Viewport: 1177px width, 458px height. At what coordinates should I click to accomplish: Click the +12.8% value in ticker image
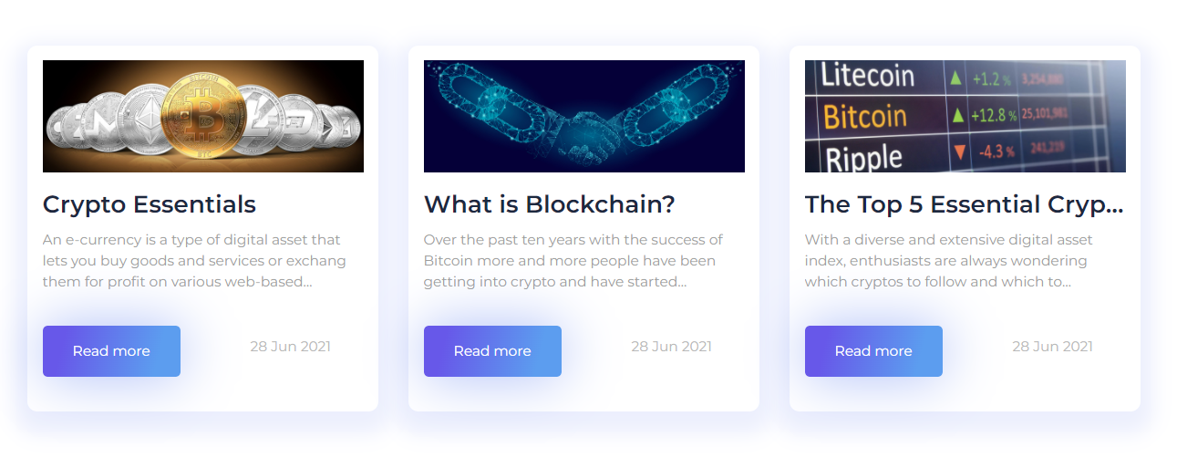point(994,116)
